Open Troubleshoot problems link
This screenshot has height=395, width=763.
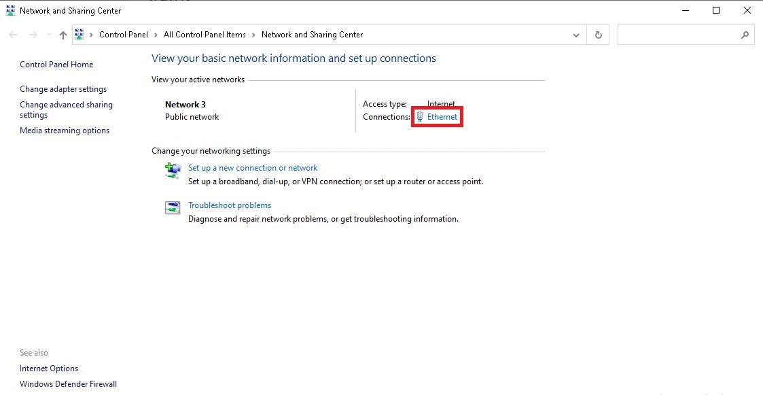[230, 205]
